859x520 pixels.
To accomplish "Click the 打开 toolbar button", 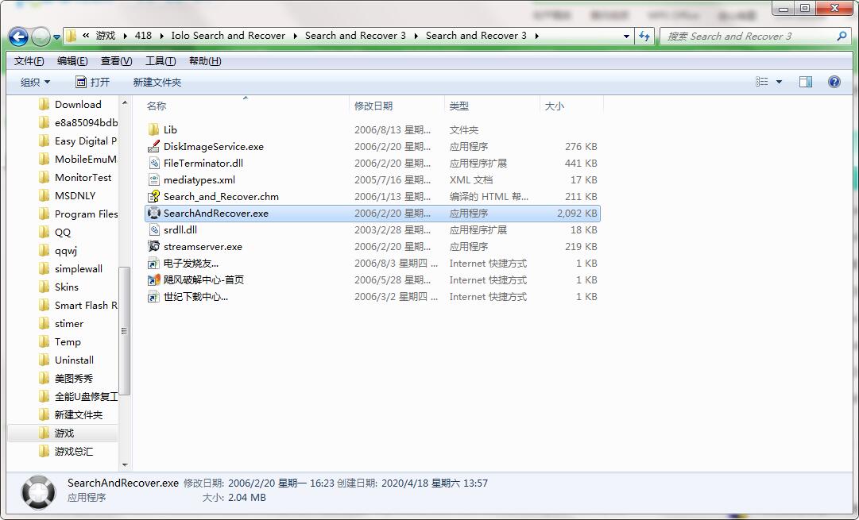I will [93, 82].
